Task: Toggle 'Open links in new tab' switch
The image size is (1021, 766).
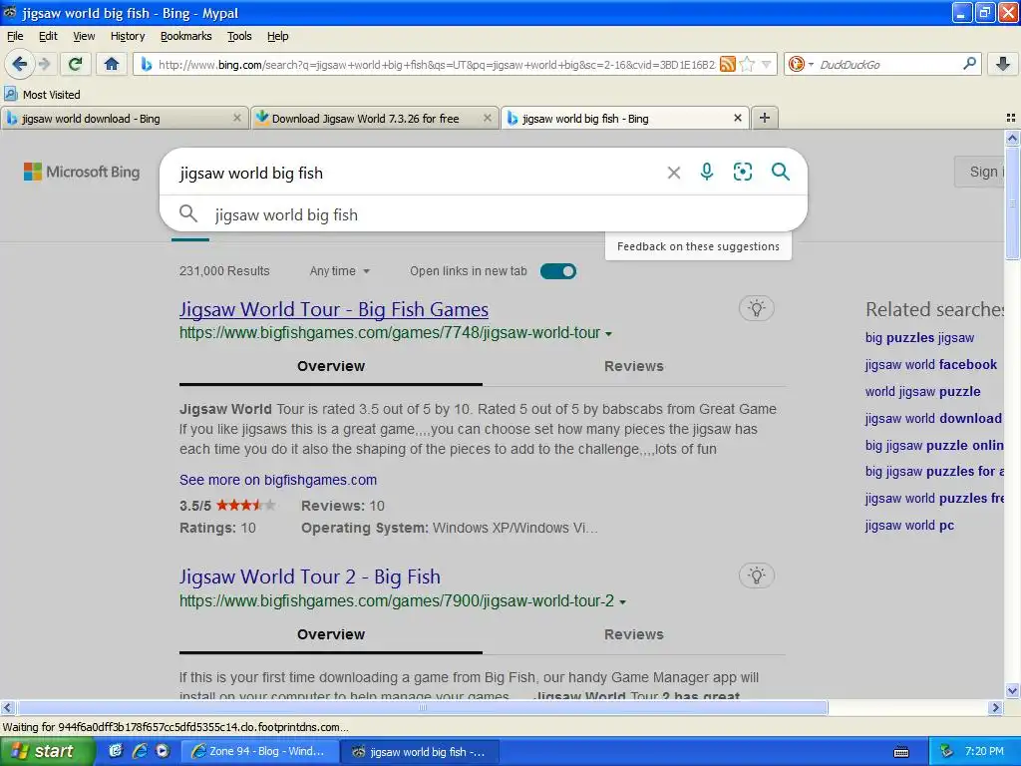Action: (x=558, y=271)
